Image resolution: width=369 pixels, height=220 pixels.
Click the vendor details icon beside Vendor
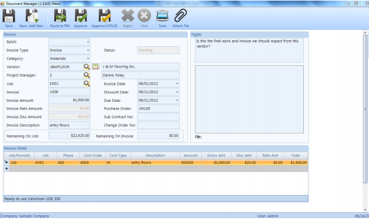96,66
